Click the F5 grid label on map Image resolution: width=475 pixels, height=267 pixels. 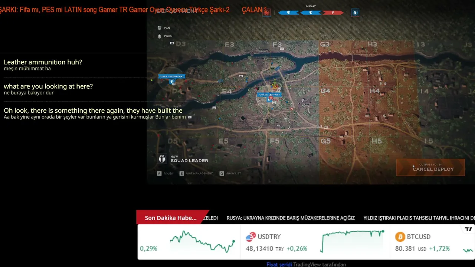pyautogui.click(x=275, y=141)
